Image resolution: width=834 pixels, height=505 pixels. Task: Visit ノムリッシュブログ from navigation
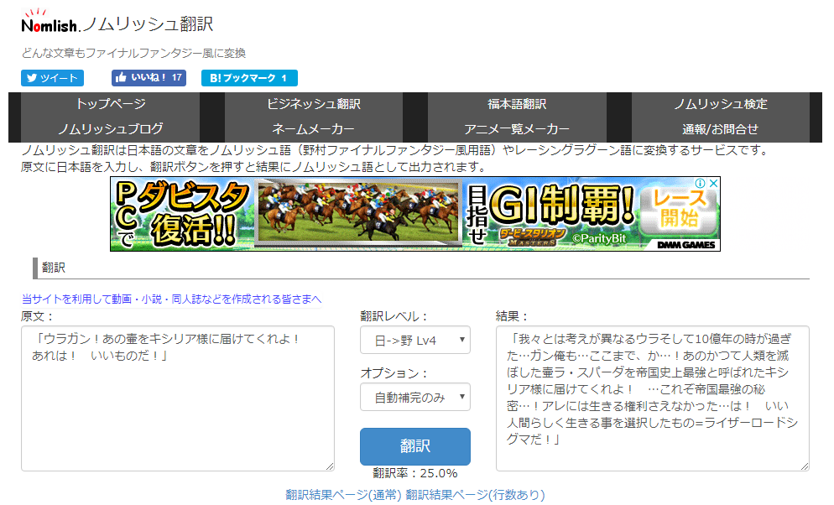[x=111, y=129]
